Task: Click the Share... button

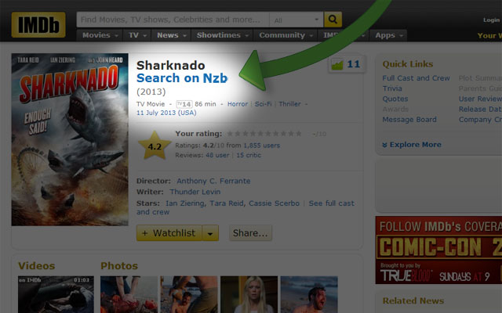Action: pyautogui.click(x=250, y=233)
